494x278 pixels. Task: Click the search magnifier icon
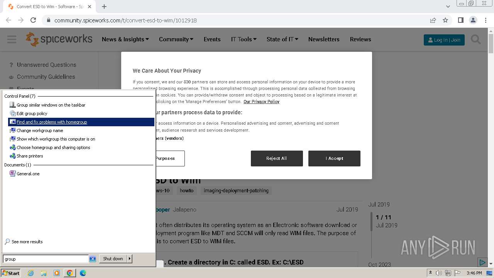(475, 39)
